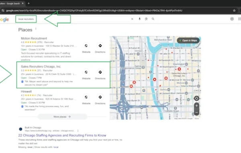Viewport: 241px width, 153px height.
Task: Visit Sales Recruiters Chicago website icon
Action: coord(86,72)
